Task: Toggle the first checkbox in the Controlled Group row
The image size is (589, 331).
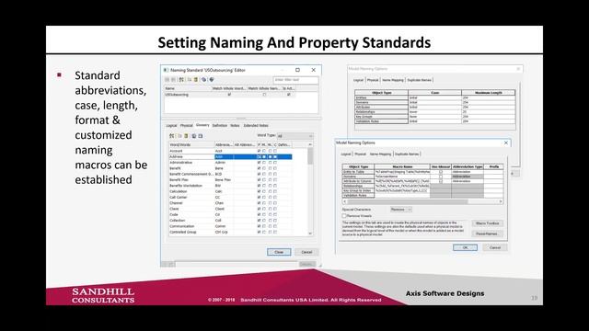Action: pos(259,232)
